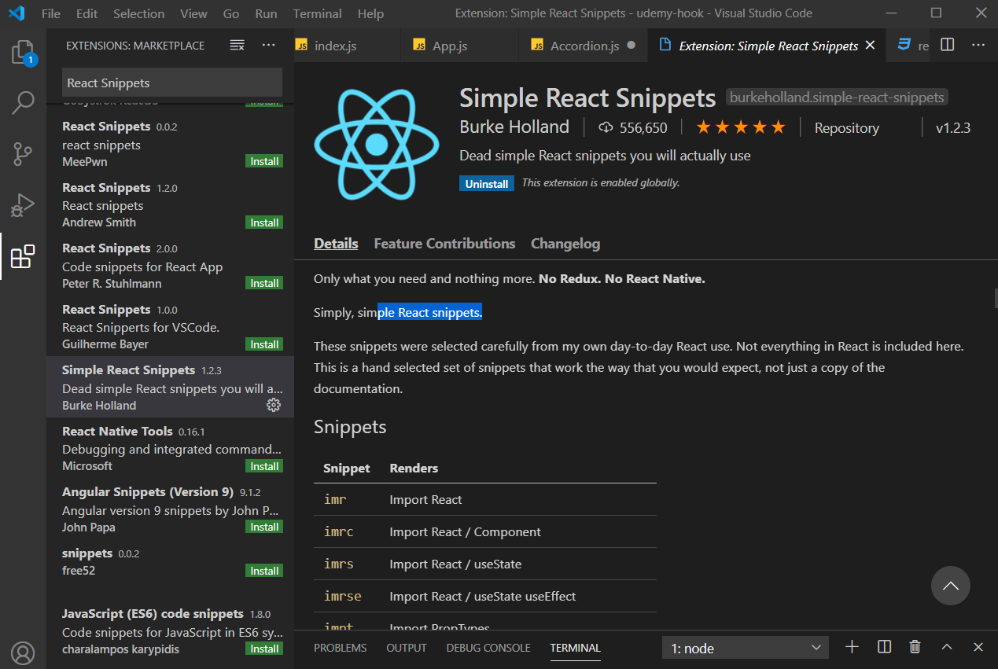
Task: Open the Accounts icon in activity bar
Action: coord(23,653)
